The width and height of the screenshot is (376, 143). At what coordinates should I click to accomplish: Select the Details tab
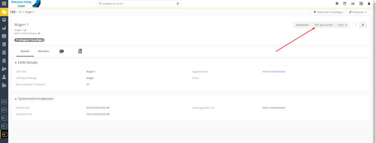[x=25, y=51]
